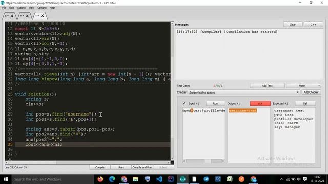This screenshot has height=184, width=328.
Task: Open the orange round app taskbar icon
Action: (241, 179)
